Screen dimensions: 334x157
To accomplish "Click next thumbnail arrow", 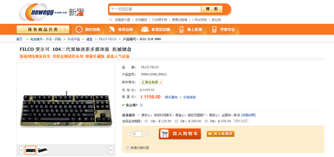I will point(111,150).
